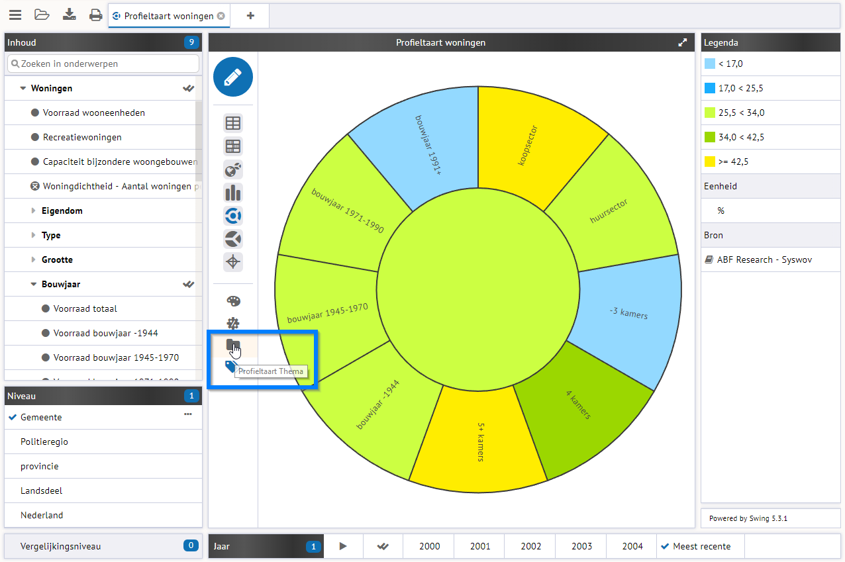845x562 pixels.
Task: Click the double-check icon beside Bouwjaar
Action: click(189, 284)
